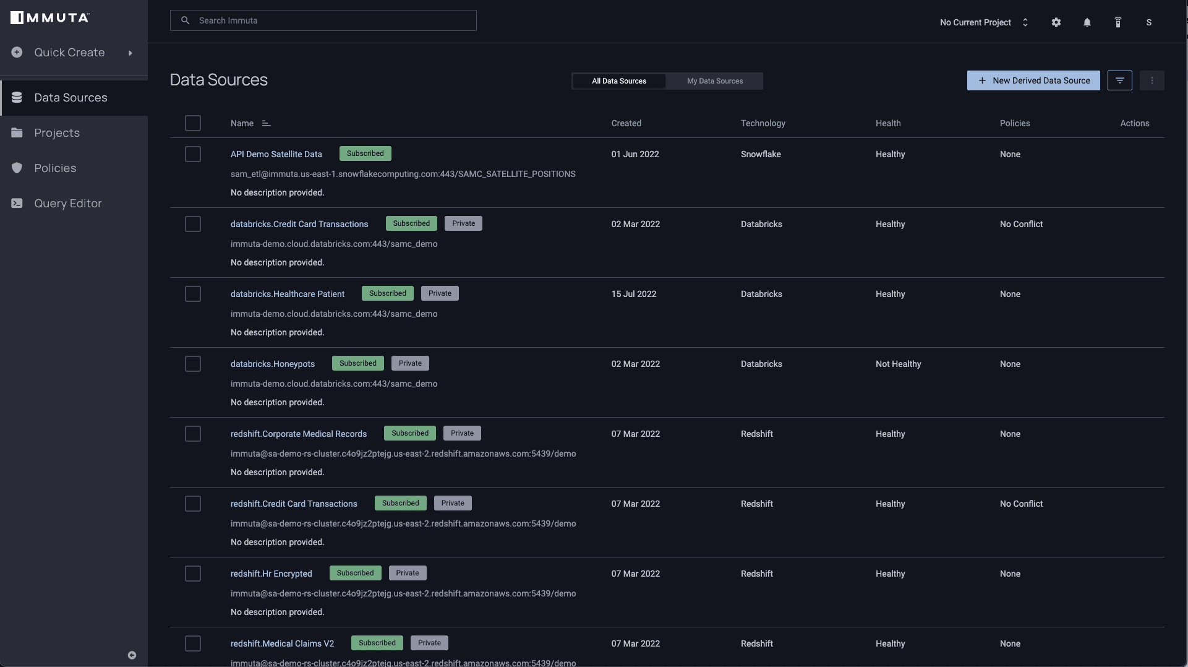Click Quick Create label in sidebar

click(69, 53)
